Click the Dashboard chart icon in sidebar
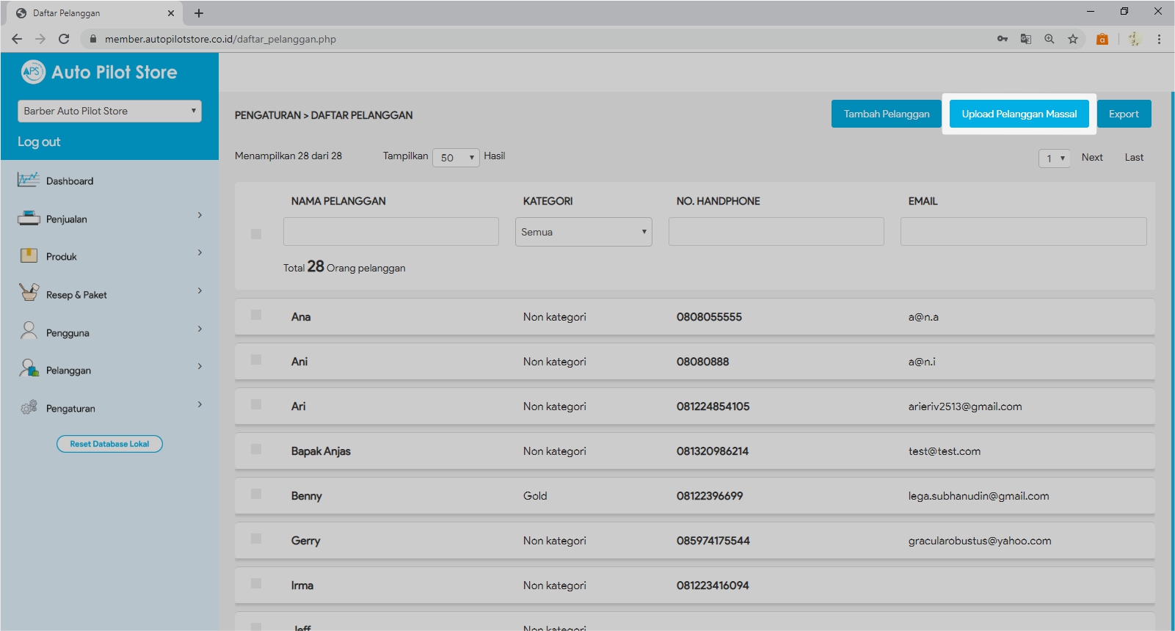 coord(29,180)
